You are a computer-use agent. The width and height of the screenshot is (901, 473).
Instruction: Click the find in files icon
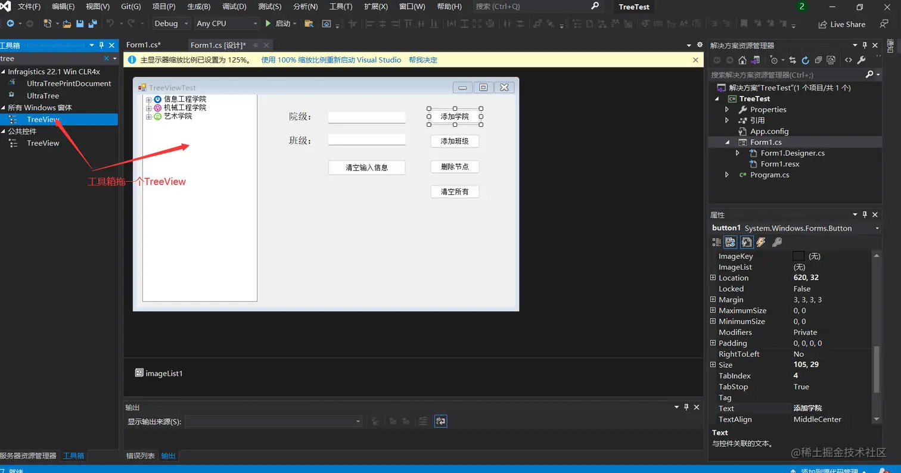(309, 24)
